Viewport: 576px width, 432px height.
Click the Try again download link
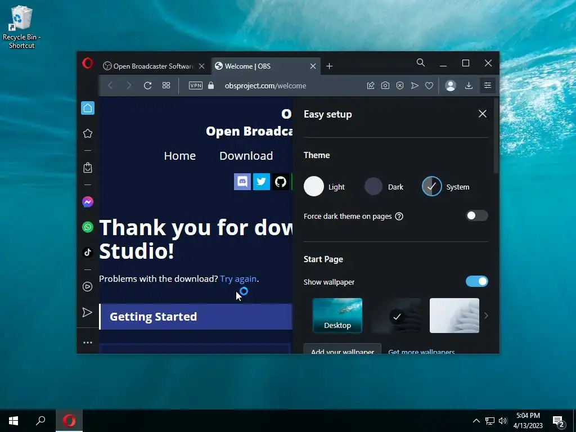[238, 279]
